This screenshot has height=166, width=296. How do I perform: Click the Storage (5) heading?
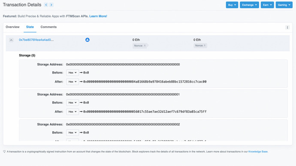[27, 55]
